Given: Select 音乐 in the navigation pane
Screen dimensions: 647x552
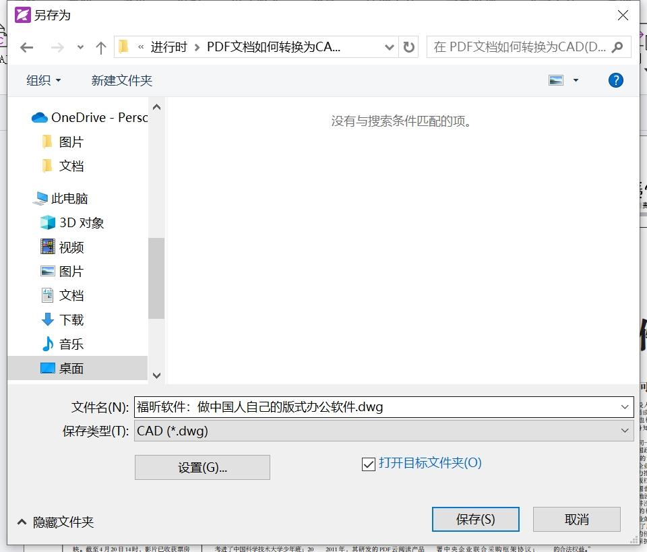Looking at the screenshot, I should 62,344.
